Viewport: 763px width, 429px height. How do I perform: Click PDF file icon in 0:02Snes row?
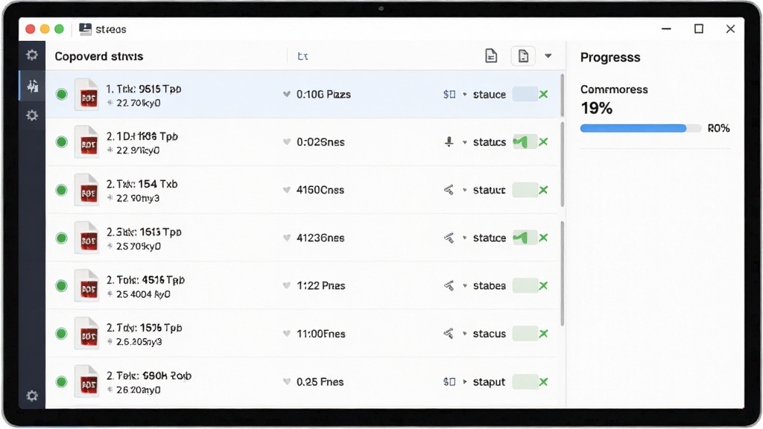click(87, 142)
